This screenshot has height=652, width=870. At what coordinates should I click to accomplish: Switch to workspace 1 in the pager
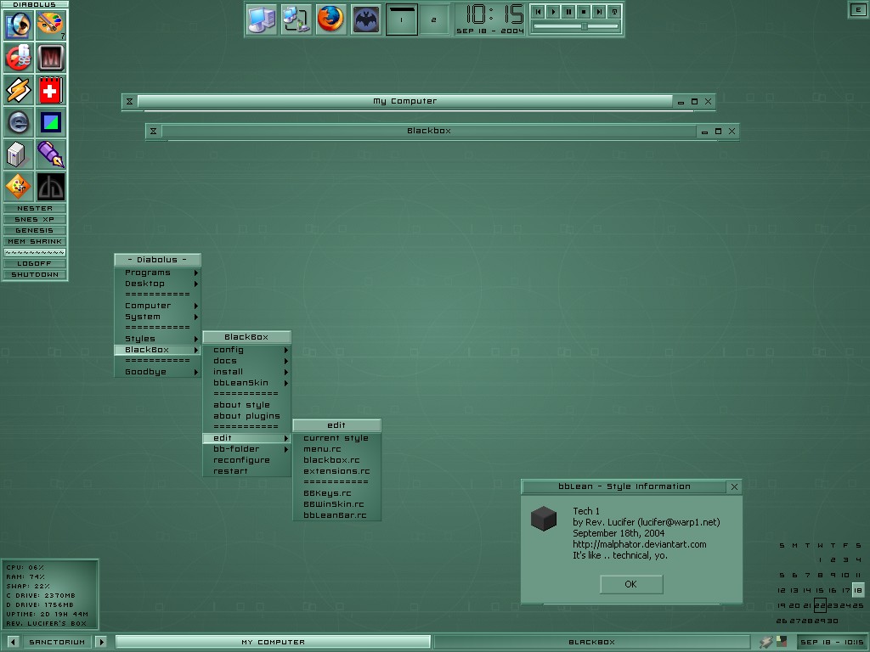(401, 20)
